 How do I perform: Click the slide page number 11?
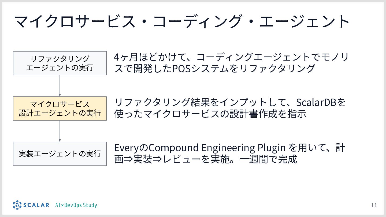point(374,205)
